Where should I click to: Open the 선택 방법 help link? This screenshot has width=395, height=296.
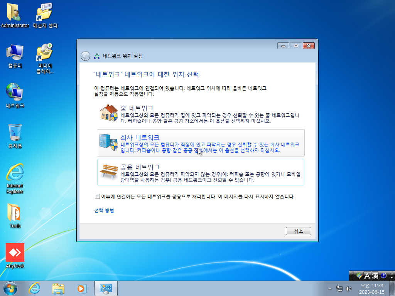pyautogui.click(x=104, y=210)
